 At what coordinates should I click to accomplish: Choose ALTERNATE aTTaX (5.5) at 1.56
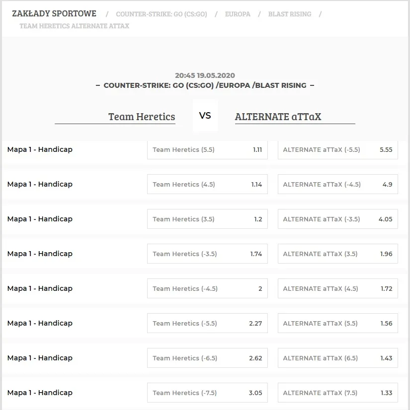[x=337, y=323]
